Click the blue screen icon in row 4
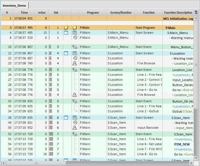Screen dimensions: 200x166 [x=66, y=33]
